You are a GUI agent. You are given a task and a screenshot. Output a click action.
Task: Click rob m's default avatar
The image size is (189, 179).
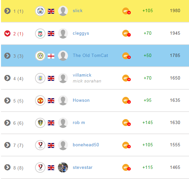click(x=63, y=123)
